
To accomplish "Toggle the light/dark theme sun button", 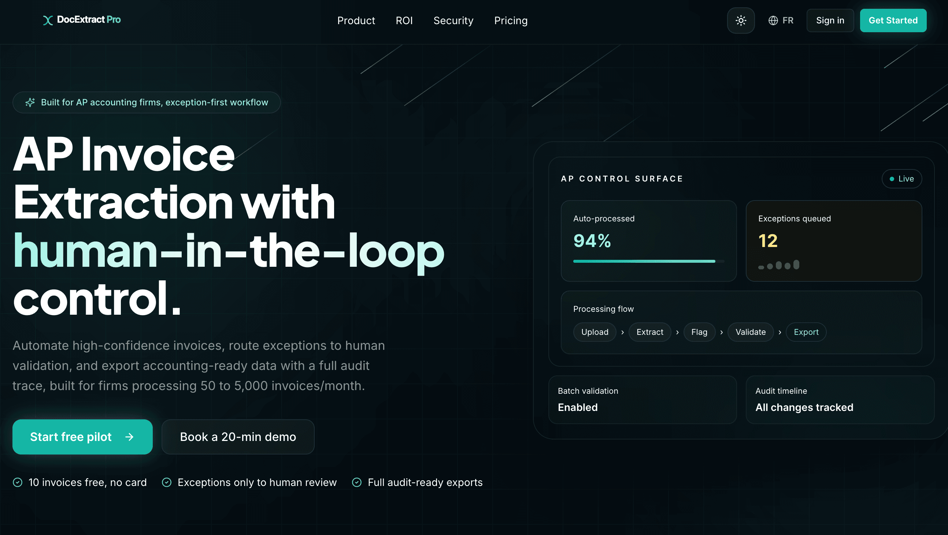I will coord(740,20).
